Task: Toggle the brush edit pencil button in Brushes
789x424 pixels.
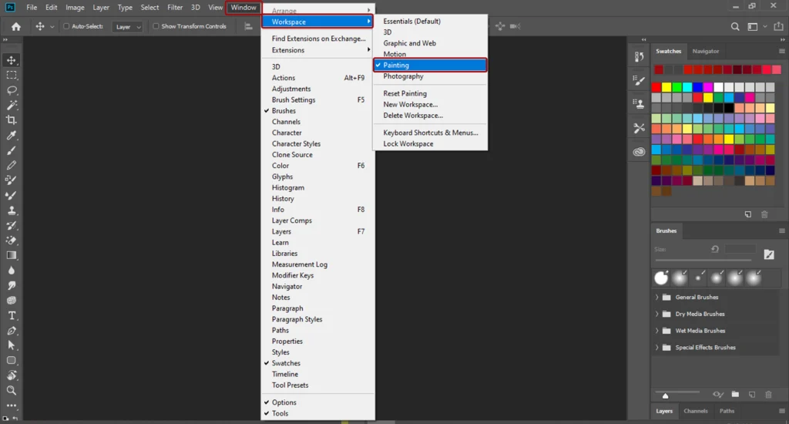Action: 769,254
